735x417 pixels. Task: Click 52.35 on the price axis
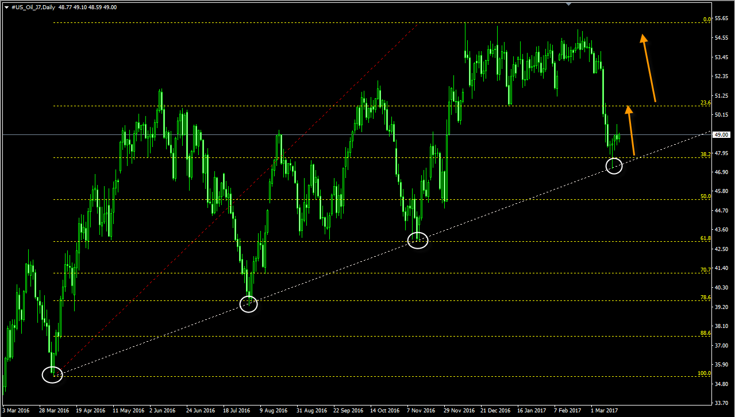721,76
